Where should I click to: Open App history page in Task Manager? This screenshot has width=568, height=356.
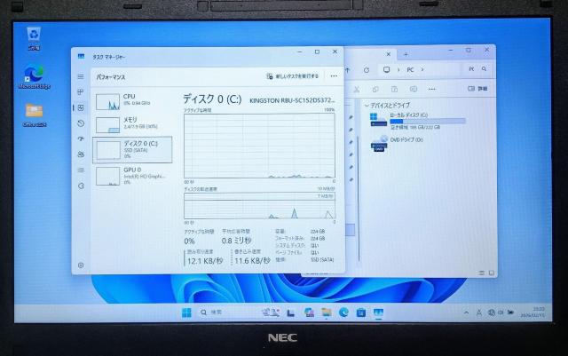[x=81, y=123]
